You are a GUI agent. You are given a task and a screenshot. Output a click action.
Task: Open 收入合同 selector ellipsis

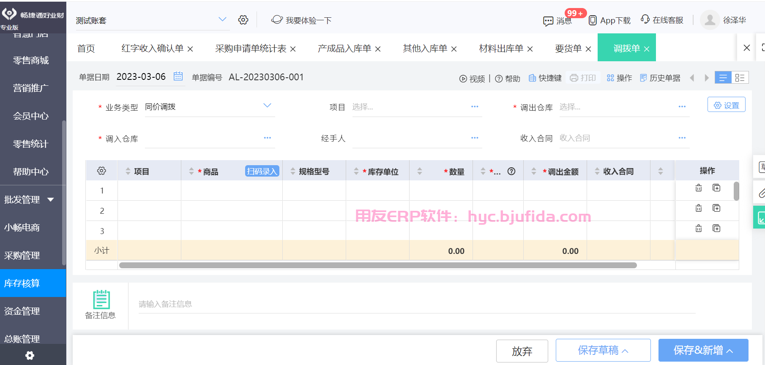tap(682, 138)
